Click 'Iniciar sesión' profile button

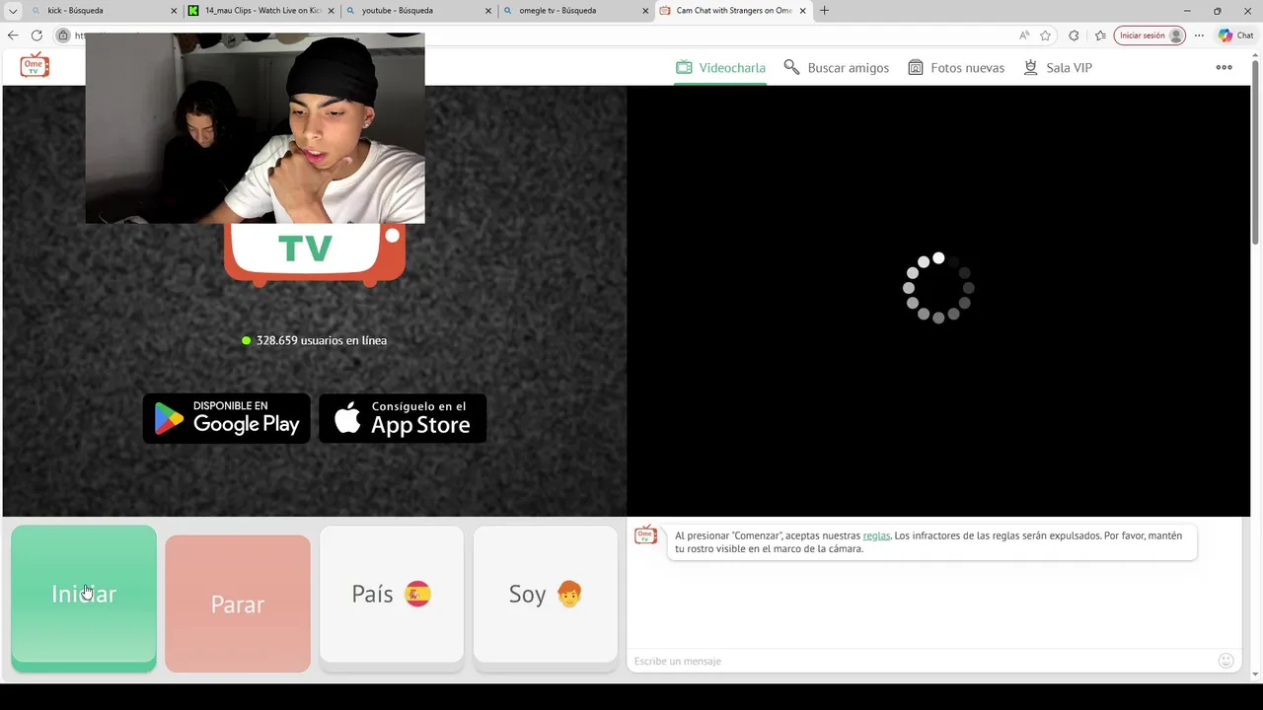coord(1150,35)
